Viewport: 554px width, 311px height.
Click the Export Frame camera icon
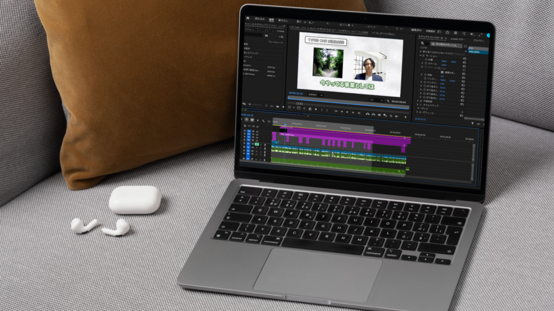[x=379, y=115]
